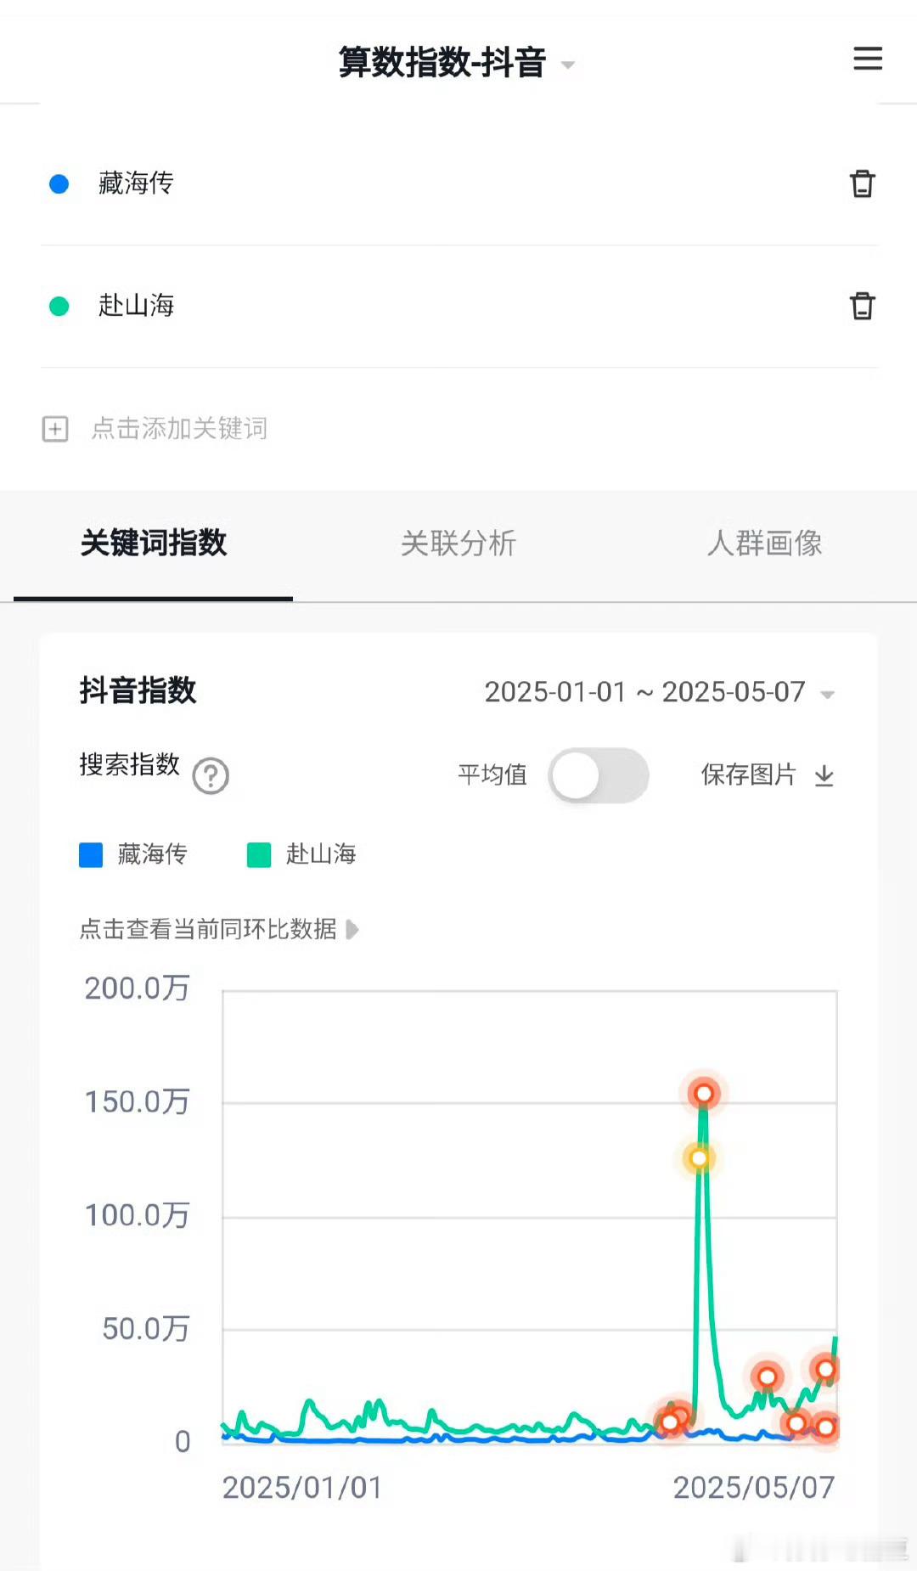
Task: Click the 点击添加关键词 input field
Action: pos(179,429)
